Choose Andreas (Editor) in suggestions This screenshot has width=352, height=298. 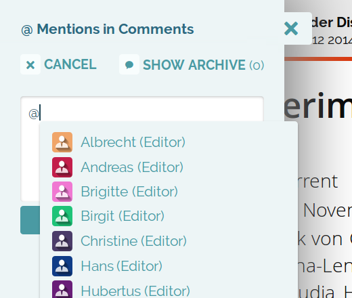[132, 167]
